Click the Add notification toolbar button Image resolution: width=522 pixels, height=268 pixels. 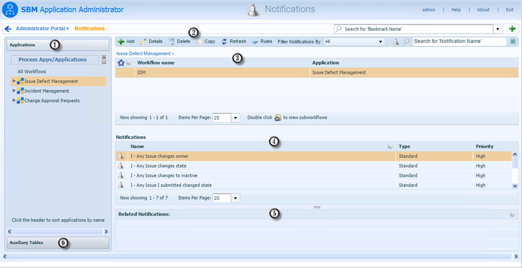126,41
